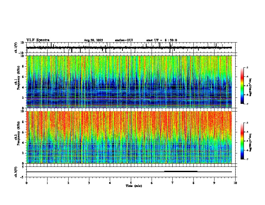Screen dimensions: 265x205
Task: Click the "VLF Spectra" title text
Action: point(38,40)
